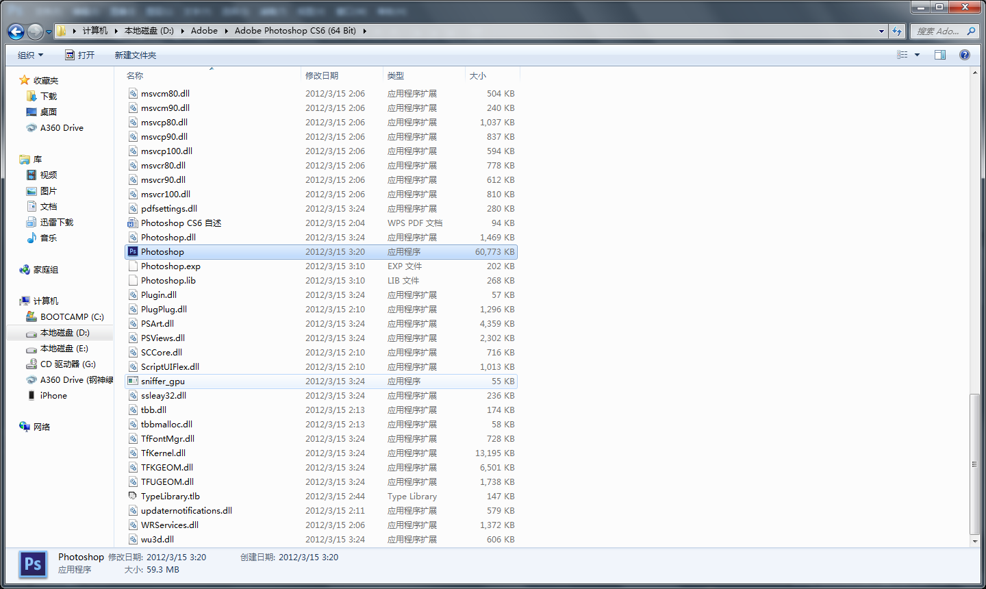Select the updaternotifications.dll file
This screenshot has width=986, height=589.
(x=321, y=510)
